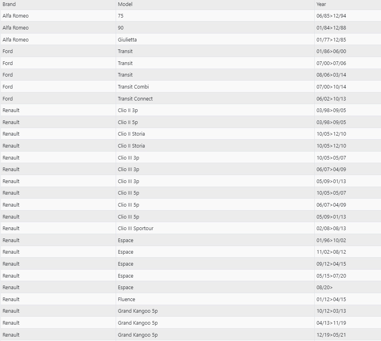Click the Model column header

coord(125,4)
